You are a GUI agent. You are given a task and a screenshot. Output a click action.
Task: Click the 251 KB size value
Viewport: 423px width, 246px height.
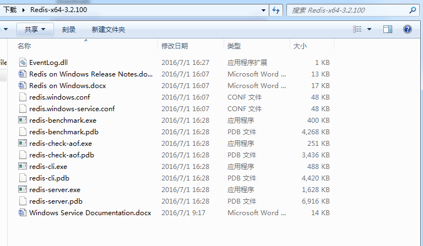[318, 143]
